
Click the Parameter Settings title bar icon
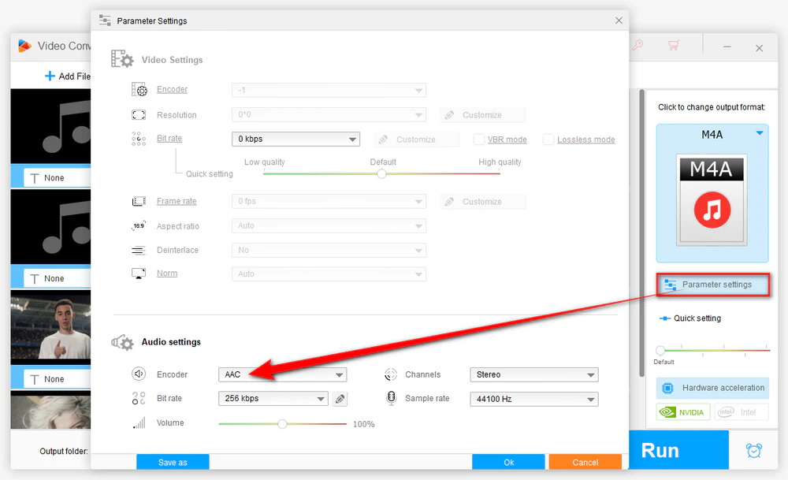[105, 20]
